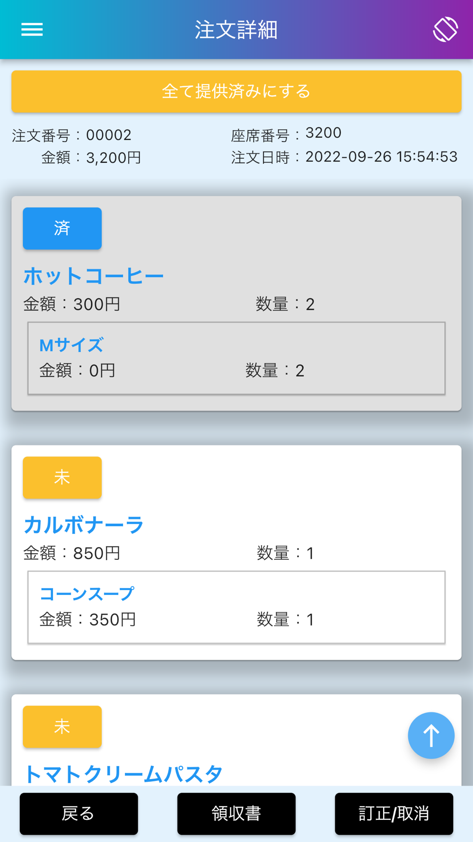Tap the 注文詳細 header title

[236, 30]
